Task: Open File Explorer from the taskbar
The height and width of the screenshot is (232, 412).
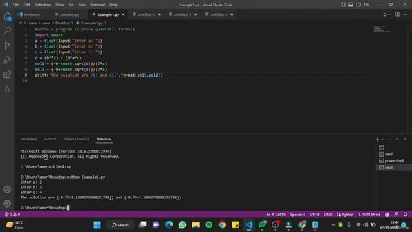Action: [x=196, y=225]
